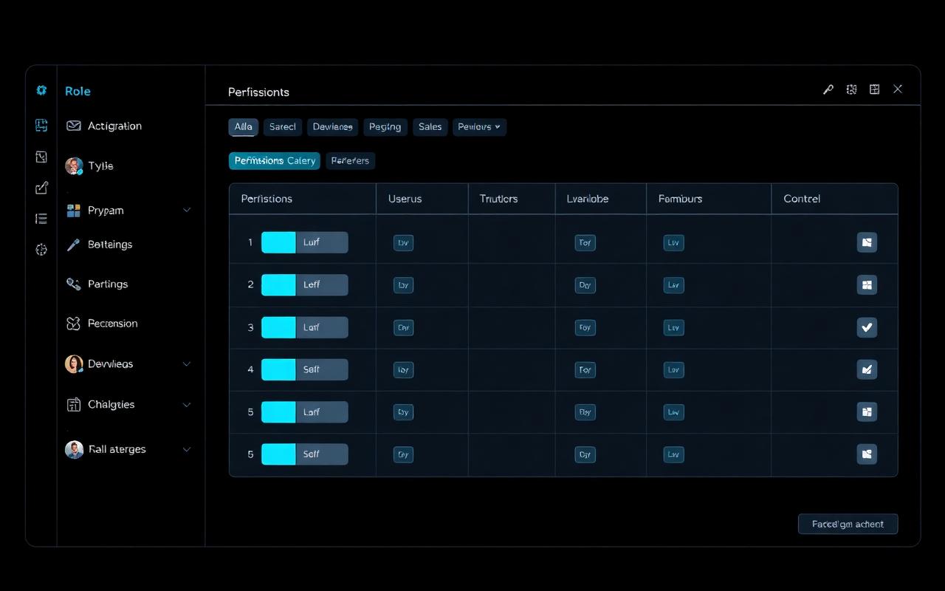Click the Triutiors column header
Screen dimensions: 945x591
(499, 199)
